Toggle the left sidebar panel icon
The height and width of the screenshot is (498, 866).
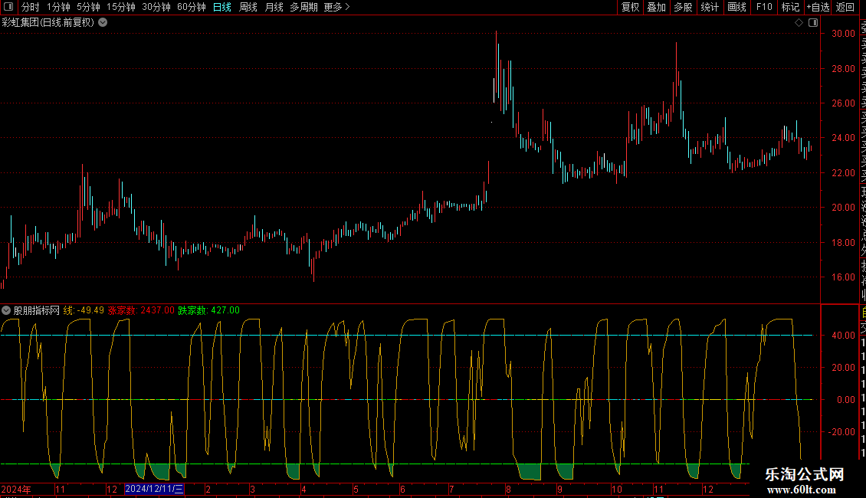coord(8,7)
